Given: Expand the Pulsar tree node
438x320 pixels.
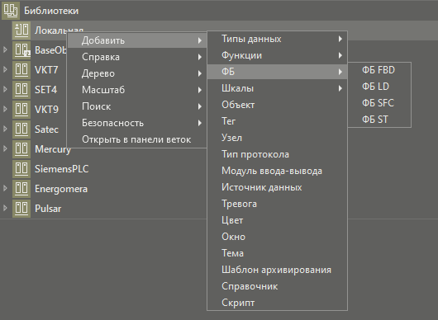Looking at the screenshot, I should pyautogui.click(x=5, y=208).
